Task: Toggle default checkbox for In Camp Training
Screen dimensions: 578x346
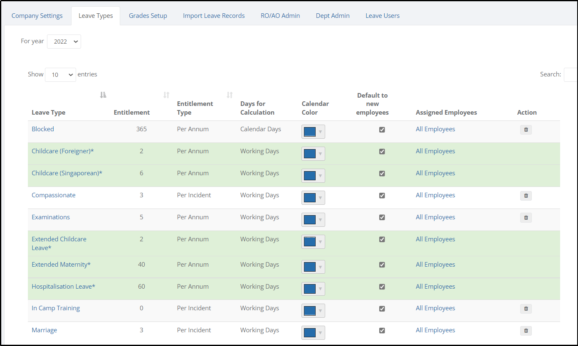Action: pos(382,309)
